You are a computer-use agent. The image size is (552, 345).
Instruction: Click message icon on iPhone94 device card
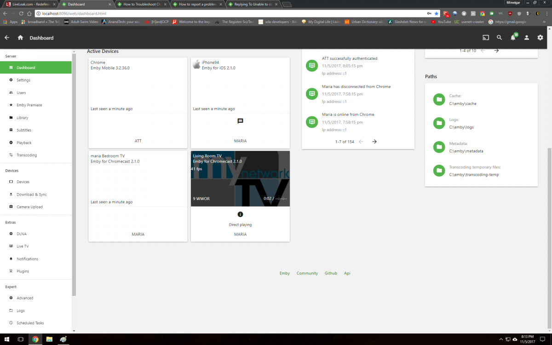(x=240, y=121)
